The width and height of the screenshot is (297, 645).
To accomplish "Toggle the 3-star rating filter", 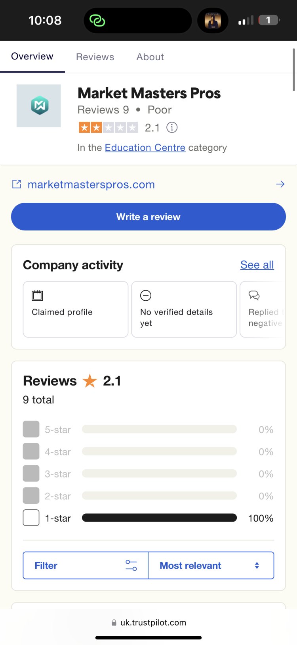I will pyautogui.click(x=31, y=473).
